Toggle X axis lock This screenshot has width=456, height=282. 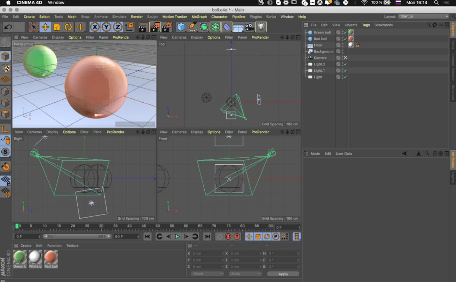tap(95, 27)
